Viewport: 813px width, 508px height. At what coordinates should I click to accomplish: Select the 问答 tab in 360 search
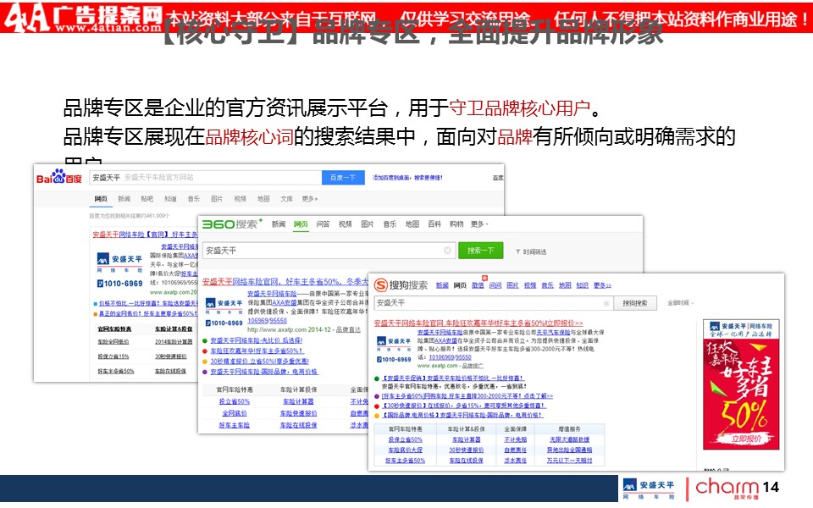pos(323,224)
